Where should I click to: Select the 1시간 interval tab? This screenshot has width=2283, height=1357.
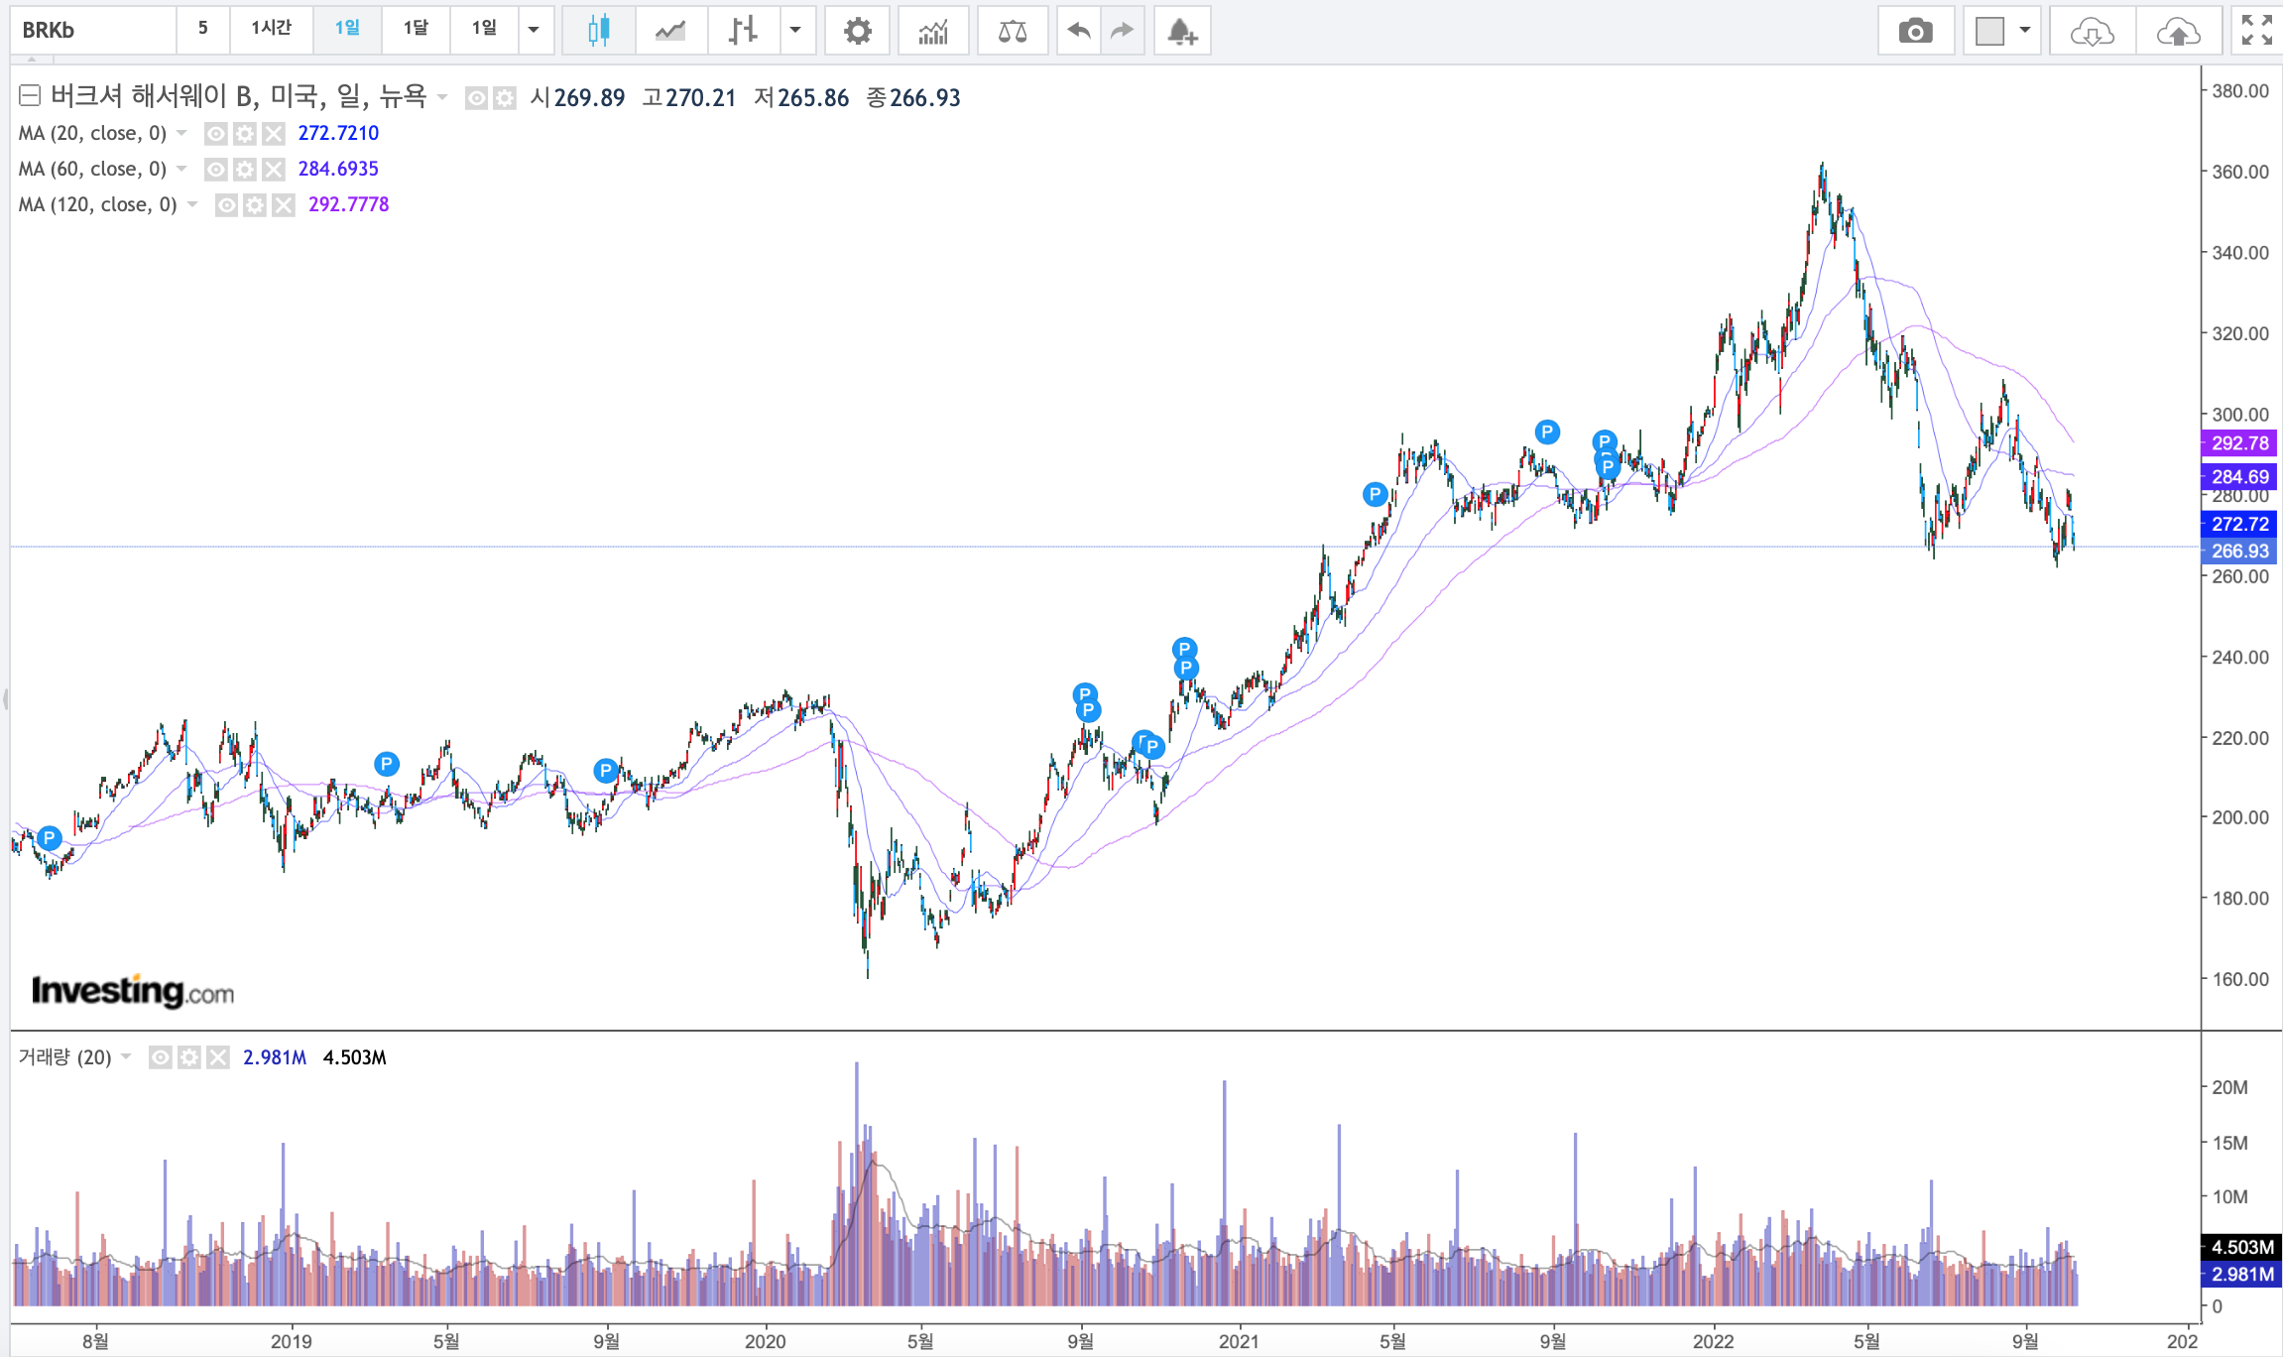click(271, 28)
